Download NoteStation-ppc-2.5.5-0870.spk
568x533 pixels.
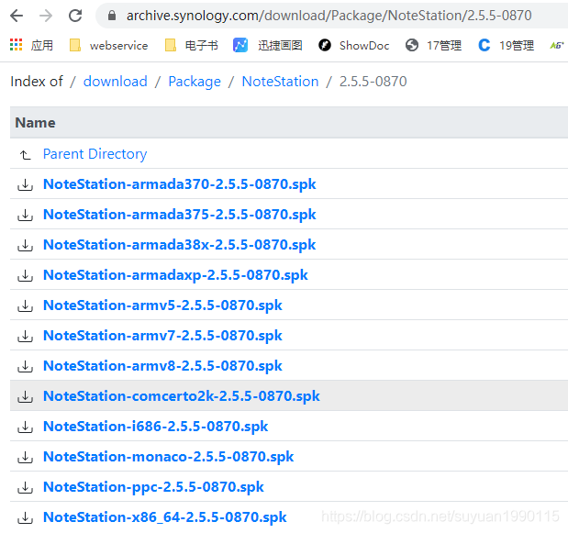[153, 487]
